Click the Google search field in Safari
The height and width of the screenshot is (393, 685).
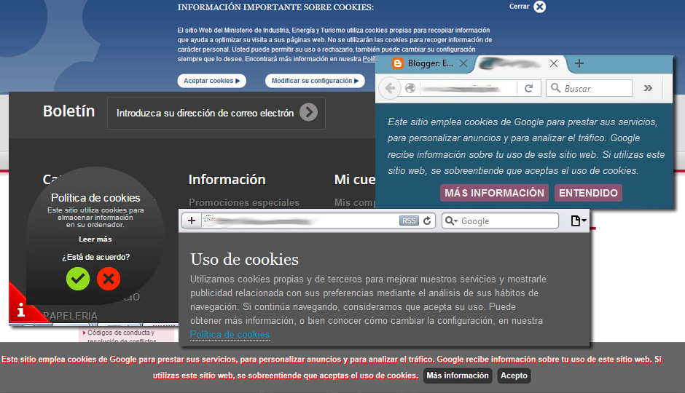pyautogui.click(x=500, y=221)
